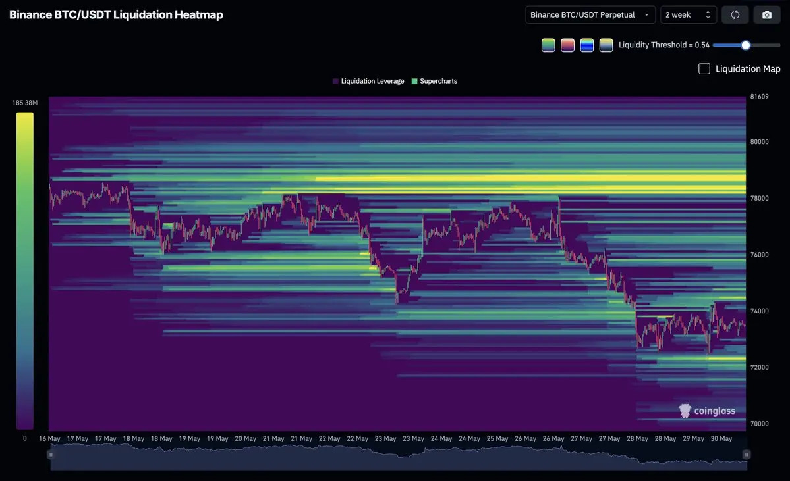Click the left handle of the time range scrollbar

tap(50, 454)
